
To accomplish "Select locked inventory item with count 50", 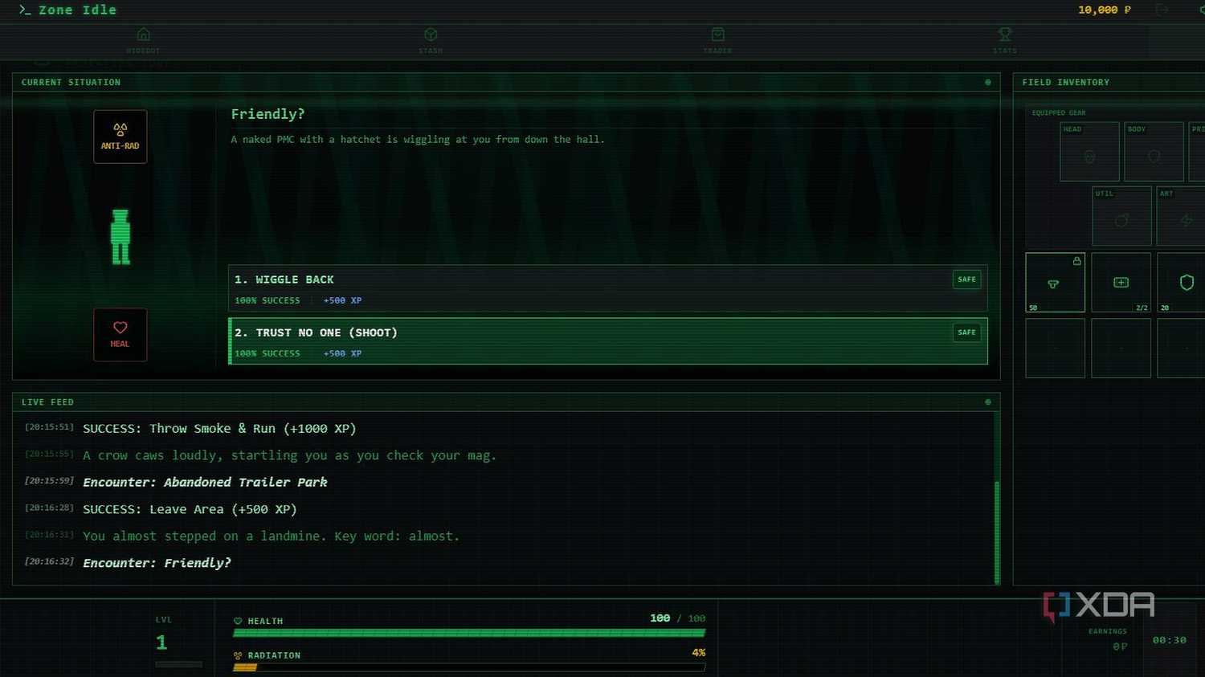I will (1055, 283).
